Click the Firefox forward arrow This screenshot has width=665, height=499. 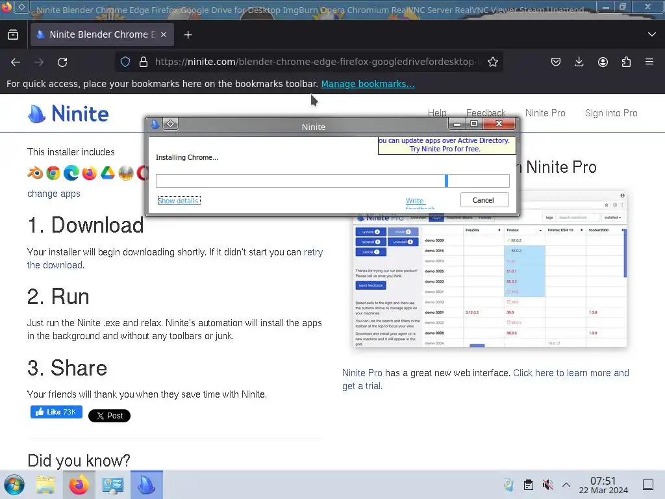tap(39, 62)
